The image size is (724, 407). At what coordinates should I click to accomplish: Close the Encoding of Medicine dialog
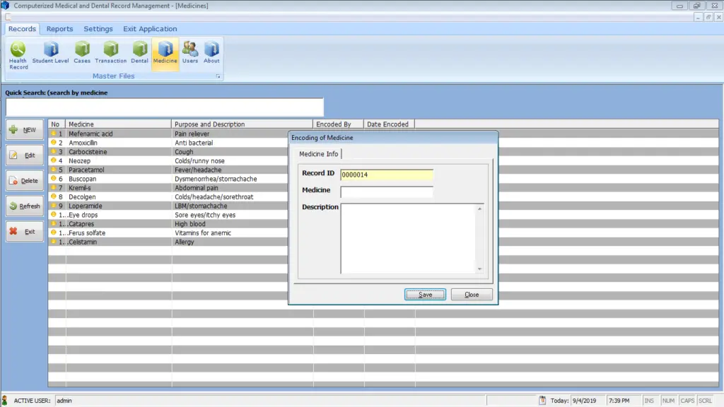click(471, 294)
